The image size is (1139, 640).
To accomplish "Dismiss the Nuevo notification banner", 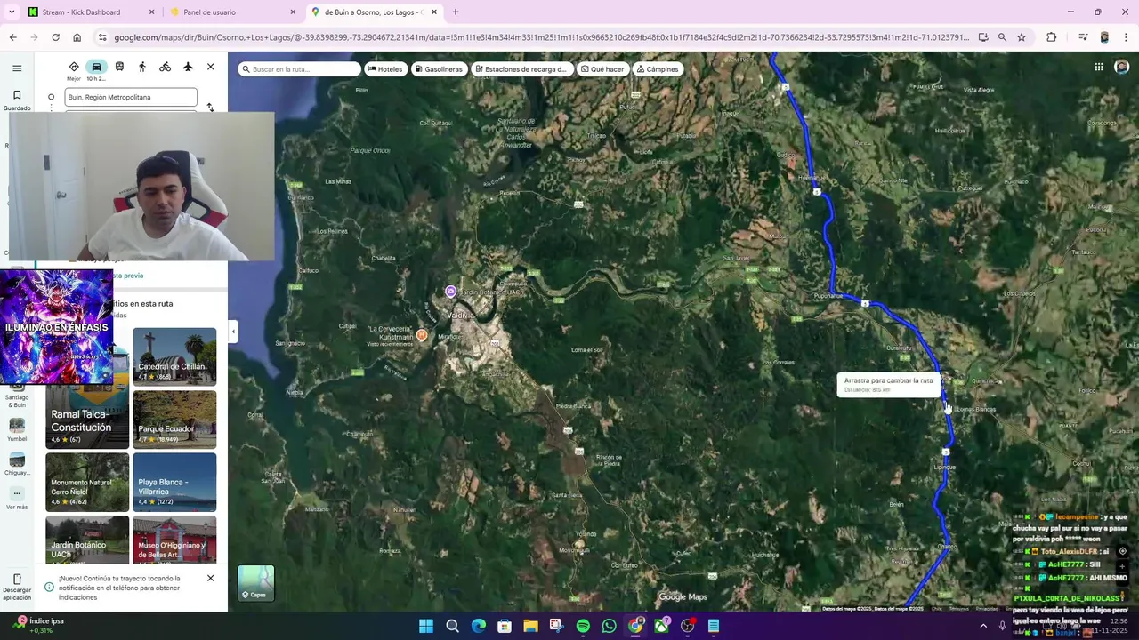I will click(x=210, y=578).
